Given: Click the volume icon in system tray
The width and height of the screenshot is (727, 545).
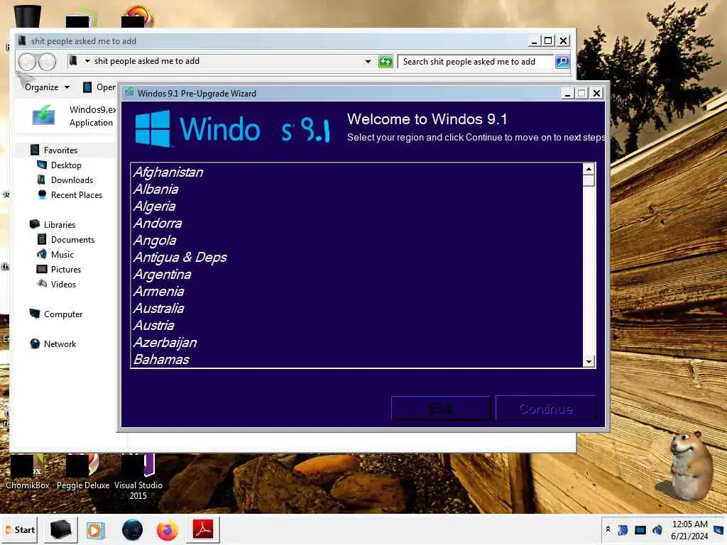Looking at the screenshot, I should pos(657,529).
